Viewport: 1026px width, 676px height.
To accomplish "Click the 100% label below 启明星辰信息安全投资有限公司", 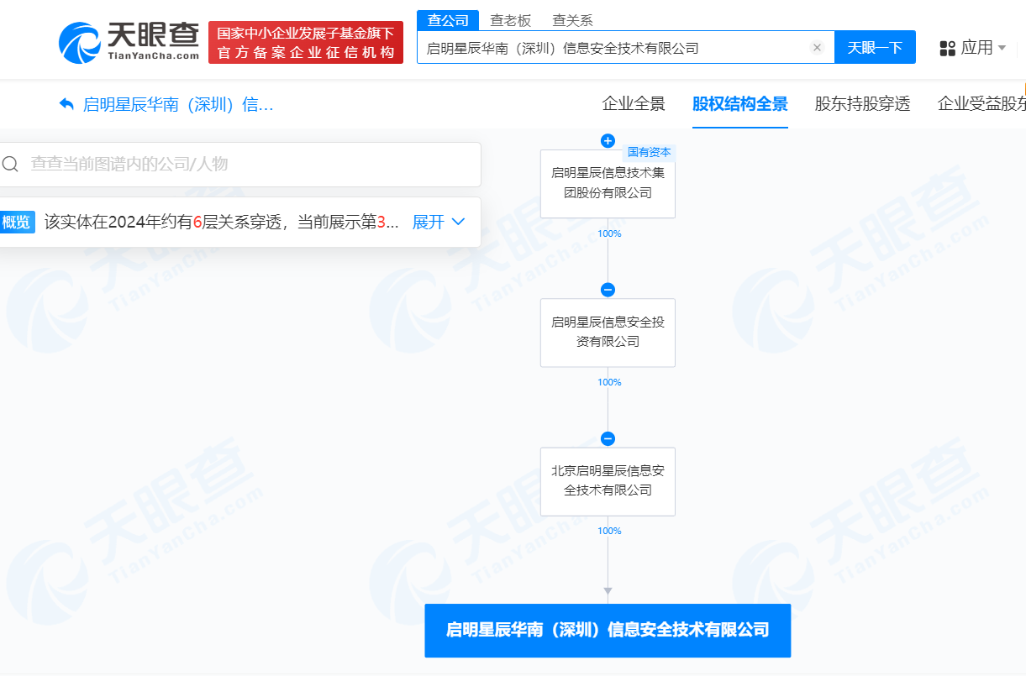I will point(609,382).
